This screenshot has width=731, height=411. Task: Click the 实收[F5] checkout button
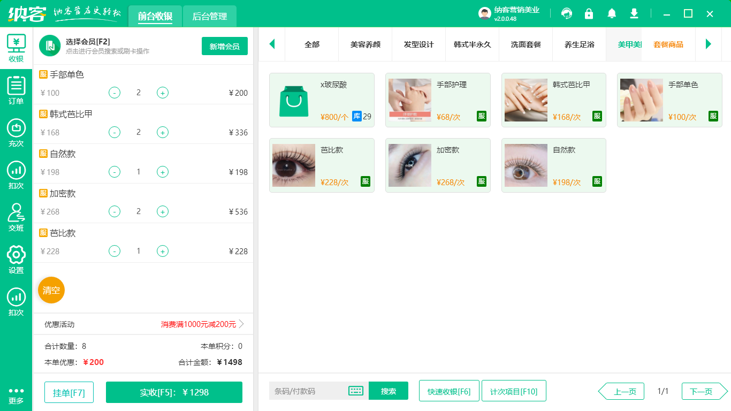[173, 392]
